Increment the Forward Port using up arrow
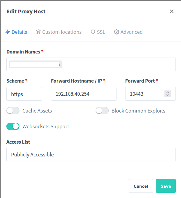The height and width of the screenshot is (198, 181). tap(168, 92)
